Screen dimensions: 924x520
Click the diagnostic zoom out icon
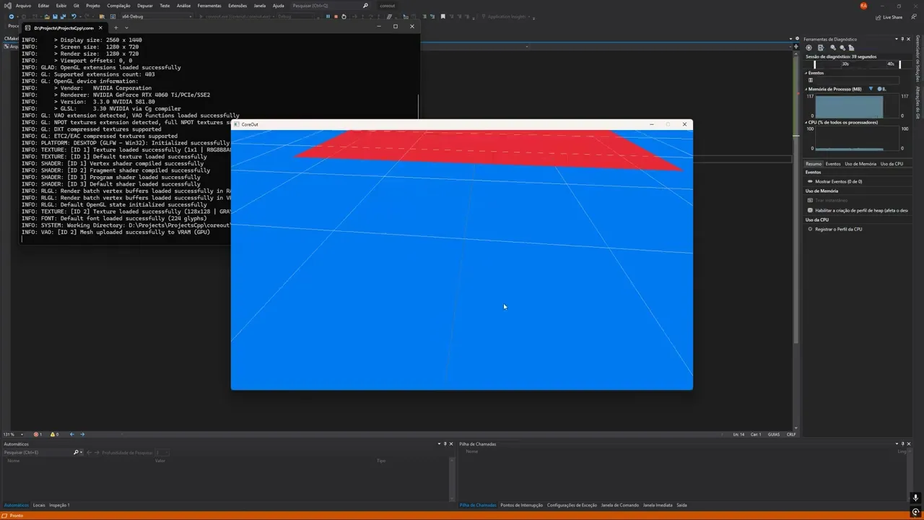tap(842, 48)
